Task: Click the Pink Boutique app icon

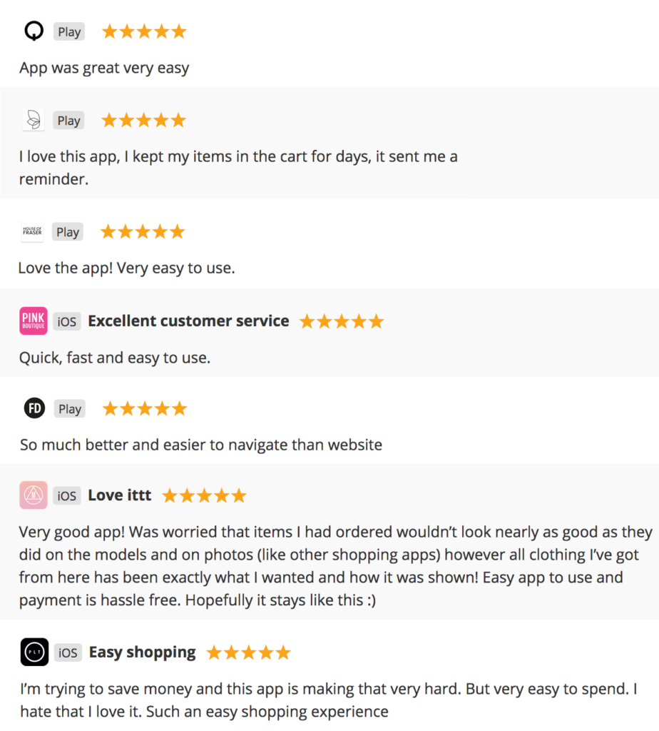Action: coord(33,321)
